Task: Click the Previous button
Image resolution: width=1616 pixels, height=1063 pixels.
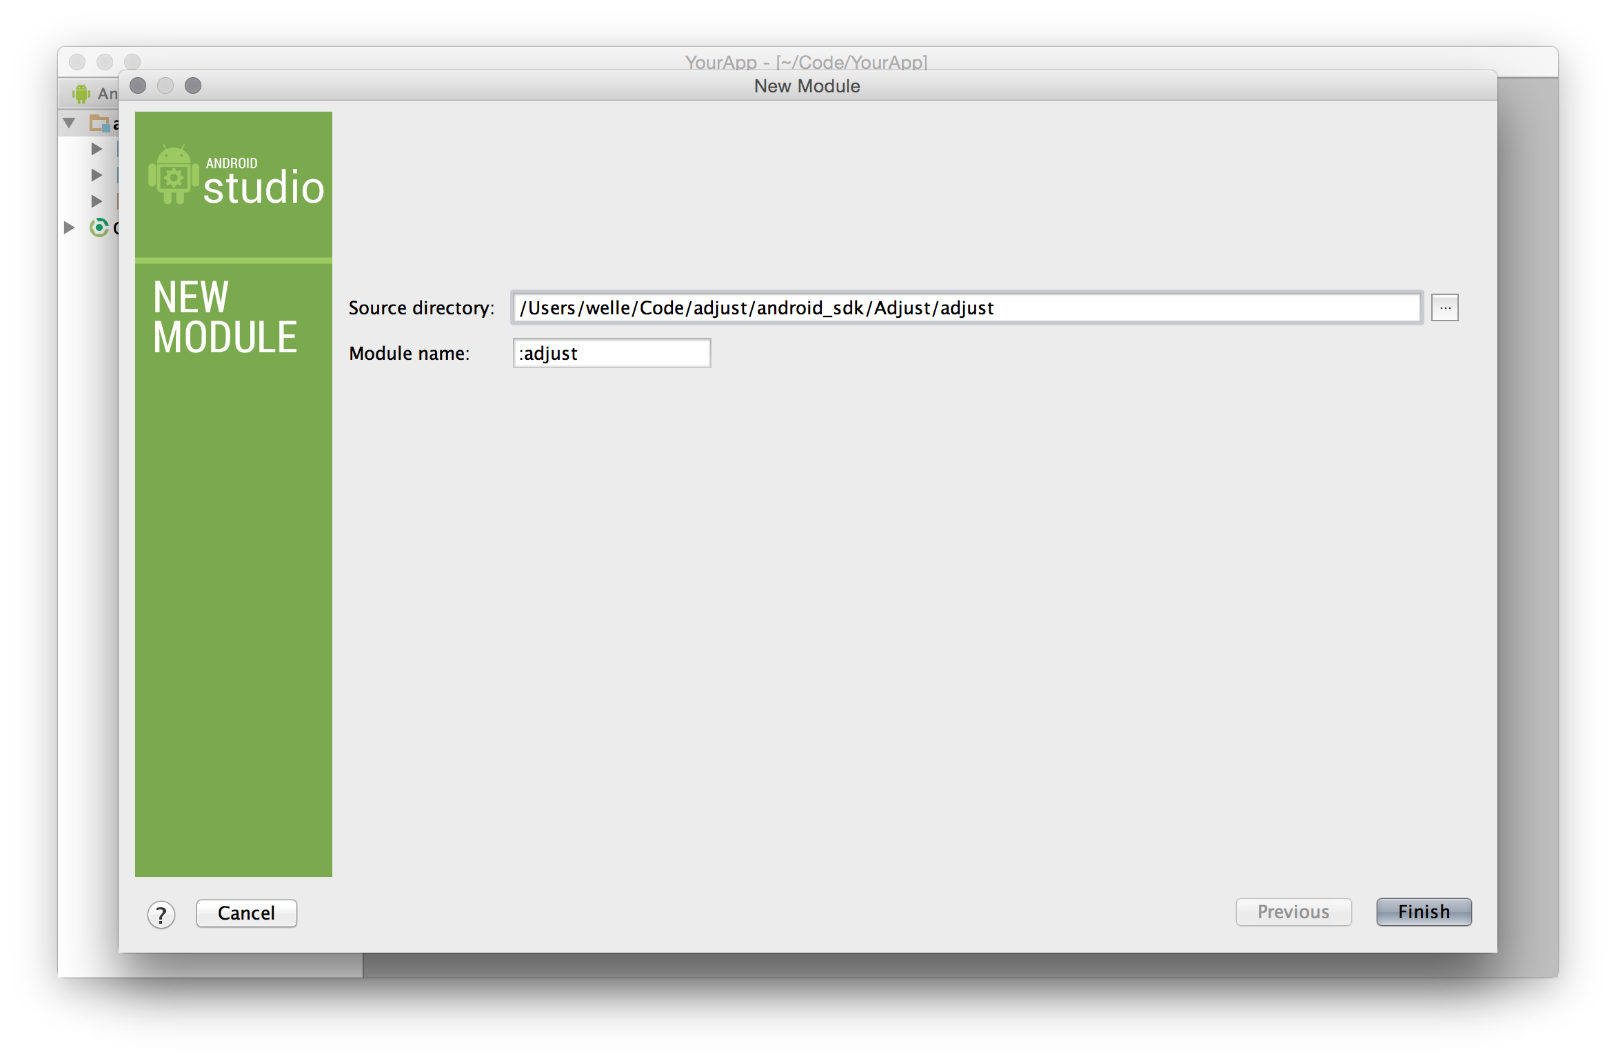Action: click(x=1293, y=912)
